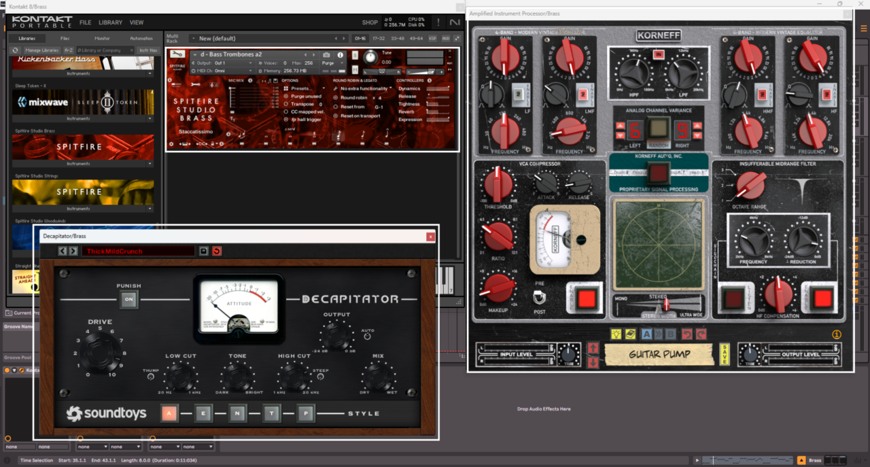Toggle the Decapitator PUNISH ON button
This screenshot has width=870, height=467.
[x=128, y=298]
